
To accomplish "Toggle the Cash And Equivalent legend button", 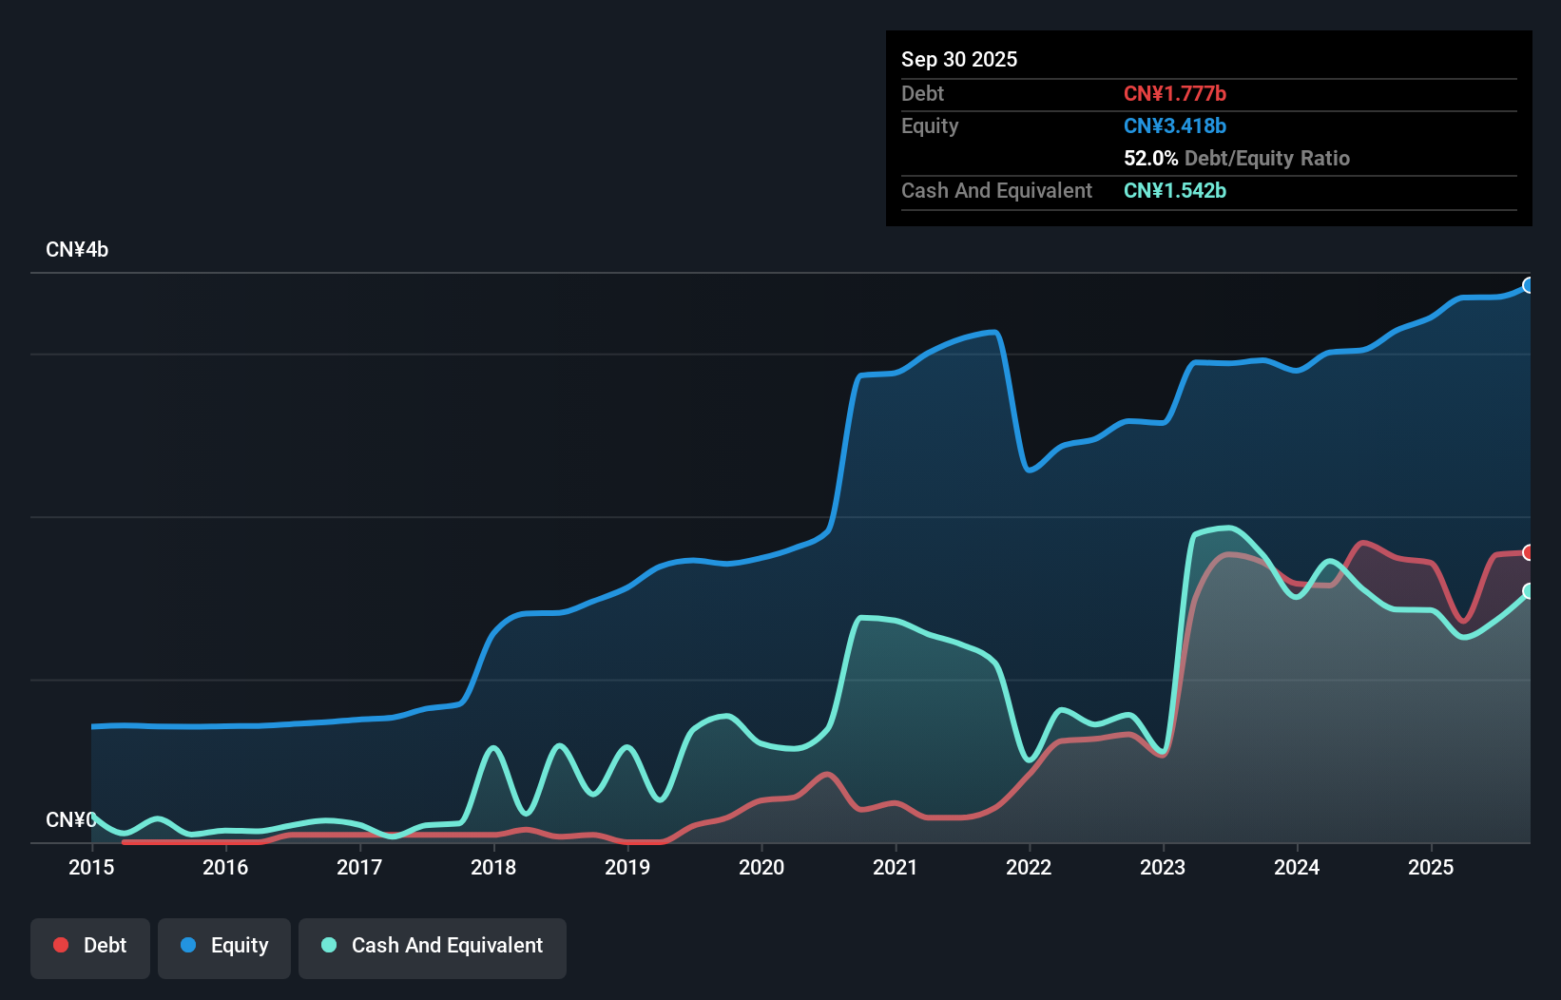I will pyautogui.click(x=433, y=948).
